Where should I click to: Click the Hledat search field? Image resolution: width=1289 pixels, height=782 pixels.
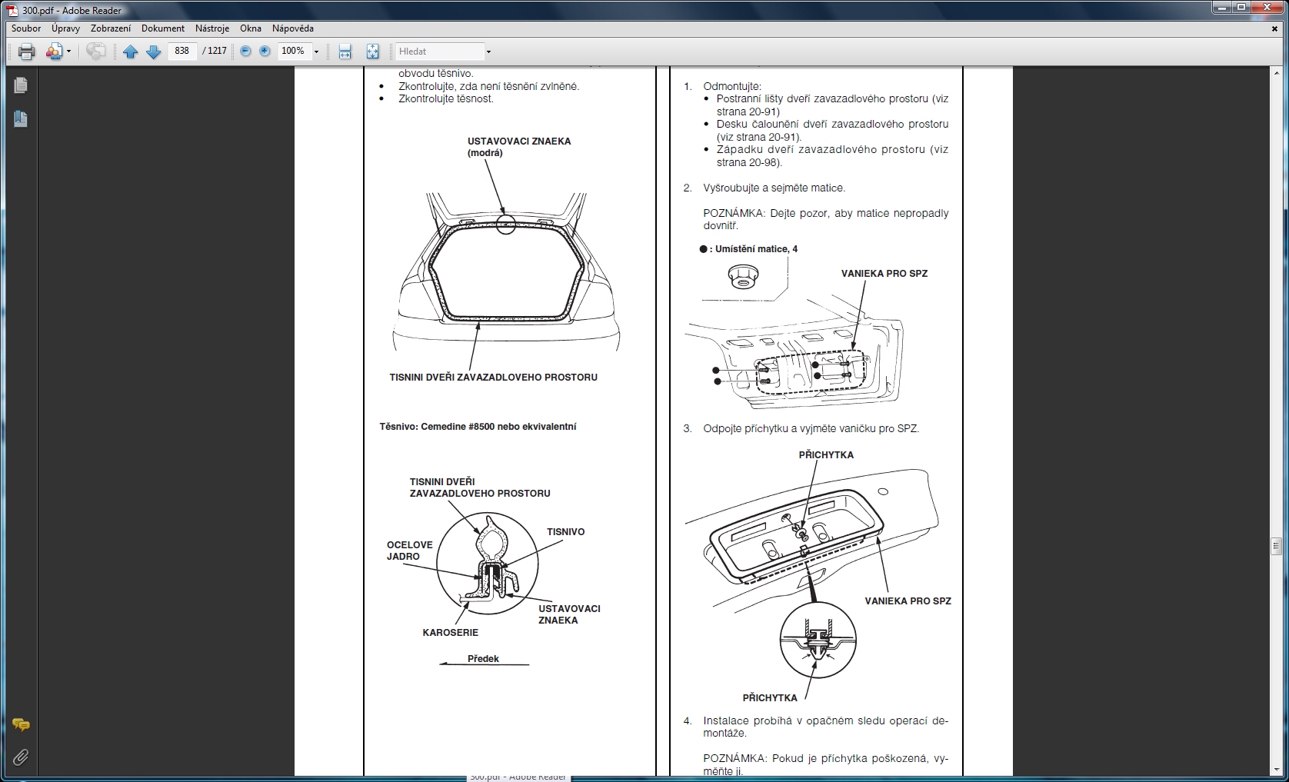click(x=438, y=52)
